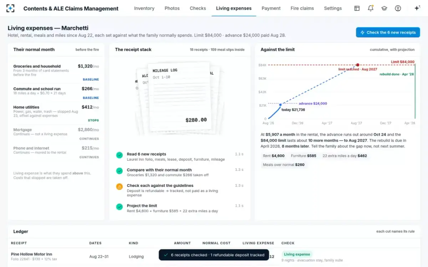Image resolution: width=428 pixels, height=267 pixels.
Task: Click the rebuild done Apr '28 label
Action: click(396, 74)
